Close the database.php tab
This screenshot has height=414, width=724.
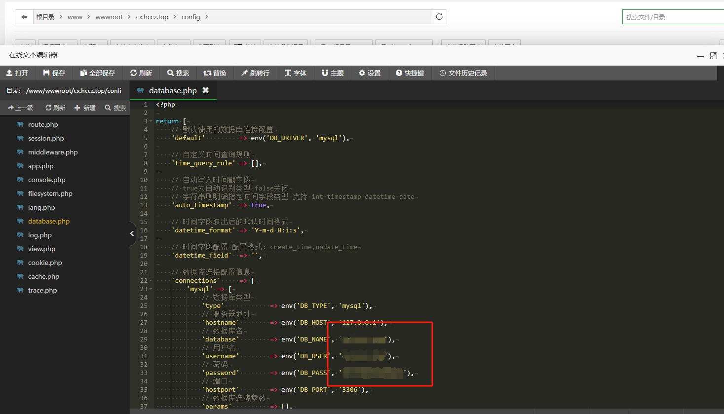206,90
